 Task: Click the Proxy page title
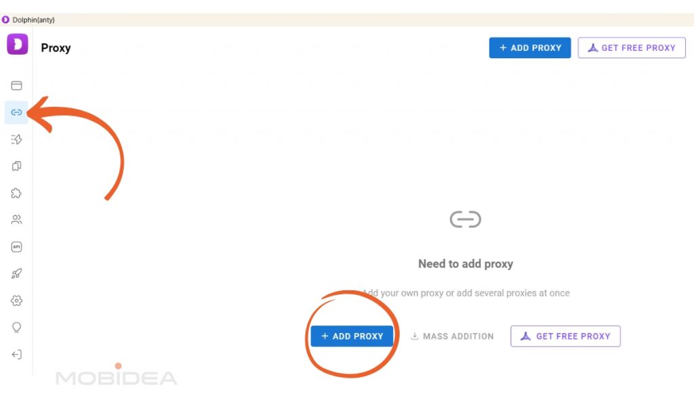pos(56,47)
